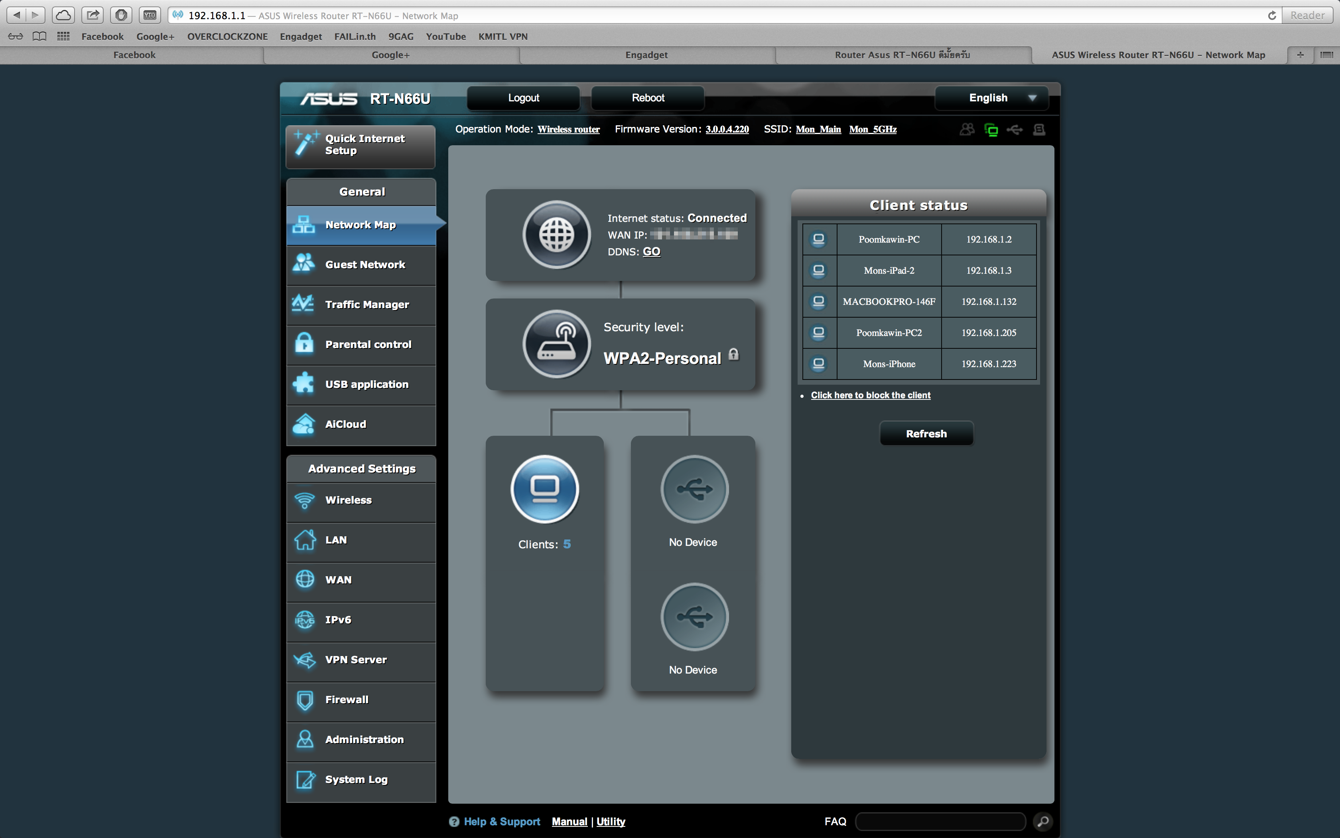The width and height of the screenshot is (1340, 838).
Task: Switch to the Engadget browser tab
Action: coord(646,55)
